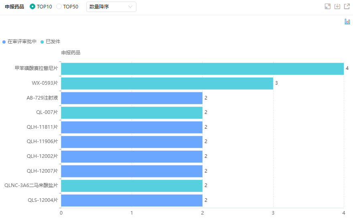Viewport: 353px width, 219px height.
Task: Toggle the 已发件 legend series
Action: coord(50,42)
